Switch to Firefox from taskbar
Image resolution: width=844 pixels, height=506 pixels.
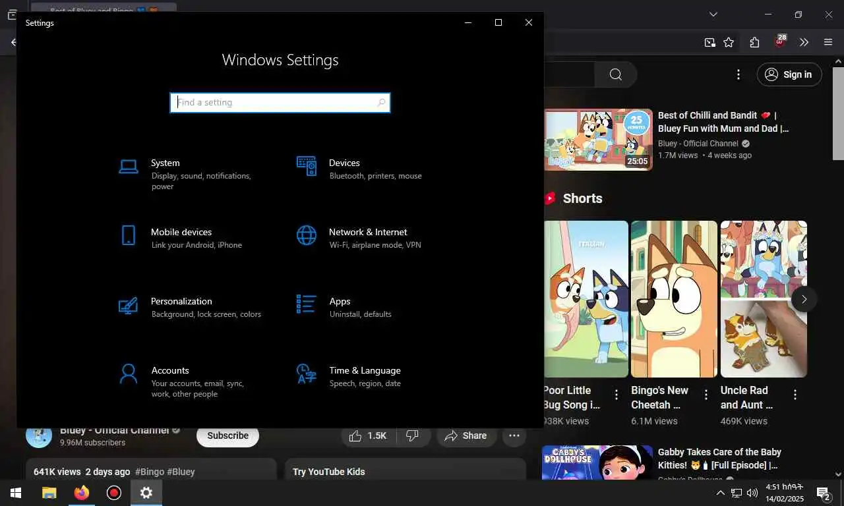point(82,493)
